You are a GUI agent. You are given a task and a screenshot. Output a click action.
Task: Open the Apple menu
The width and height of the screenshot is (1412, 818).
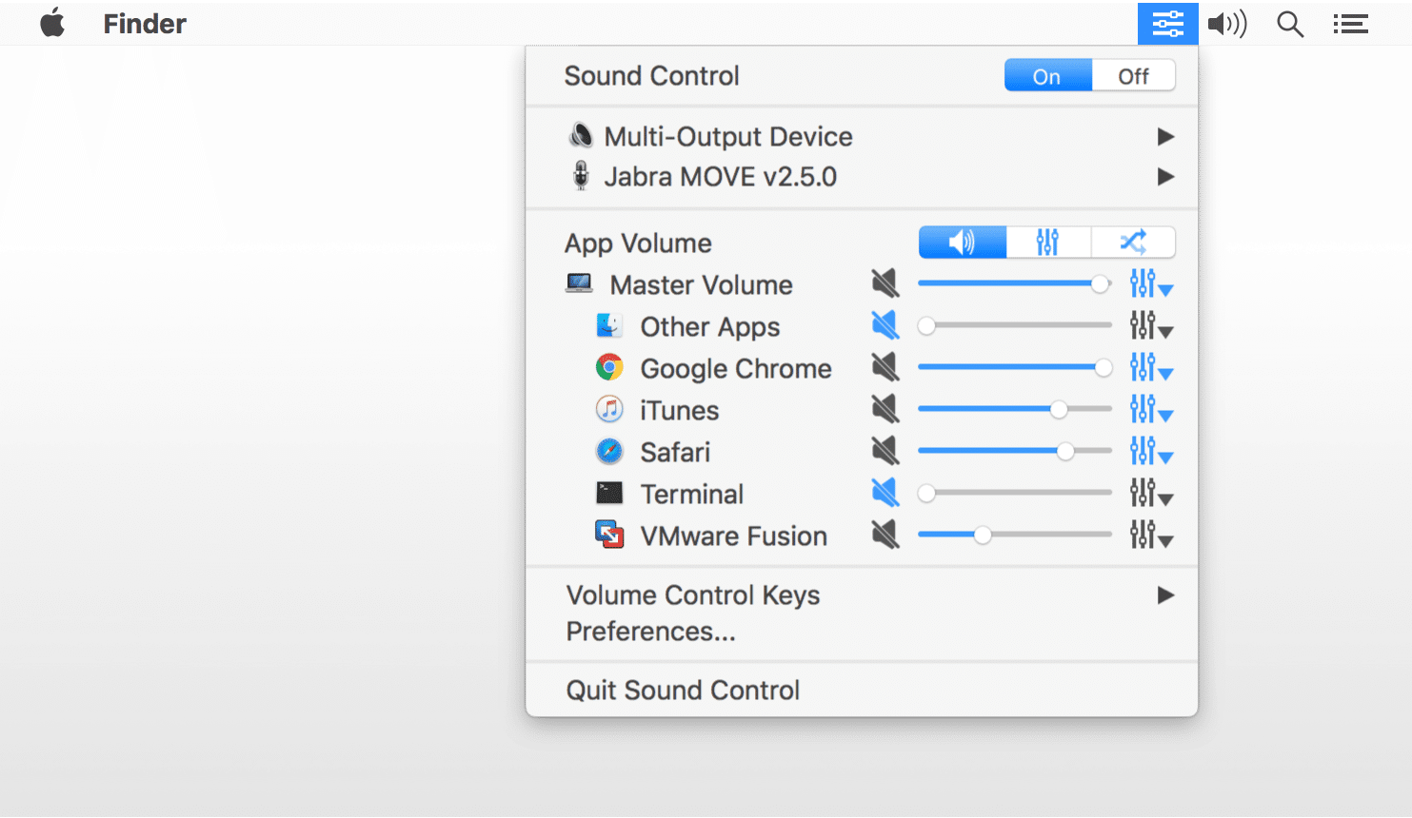click(52, 23)
